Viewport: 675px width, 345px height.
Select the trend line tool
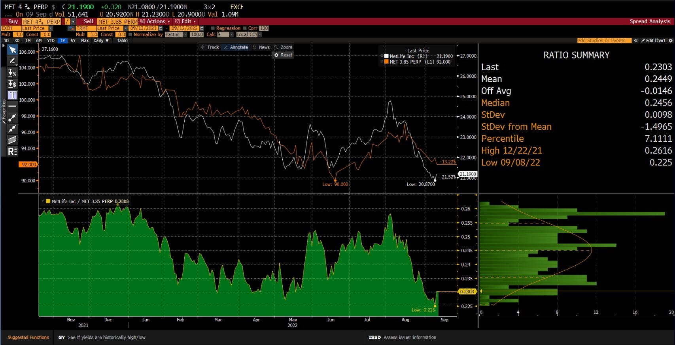(x=12, y=118)
